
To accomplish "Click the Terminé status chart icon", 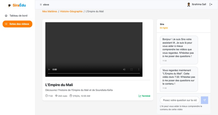I will pyautogui.click(x=140, y=96).
